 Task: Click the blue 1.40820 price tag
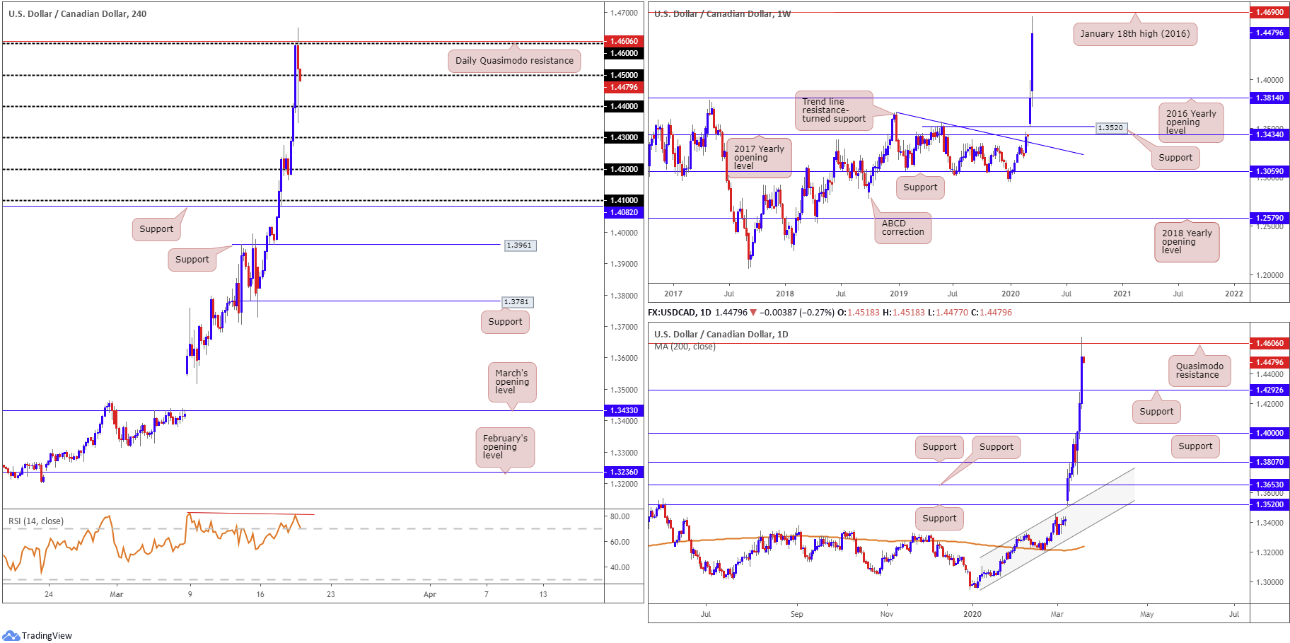(x=624, y=212)
